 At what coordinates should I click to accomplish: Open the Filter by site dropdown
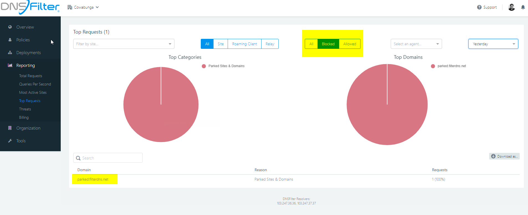(124, 44)
